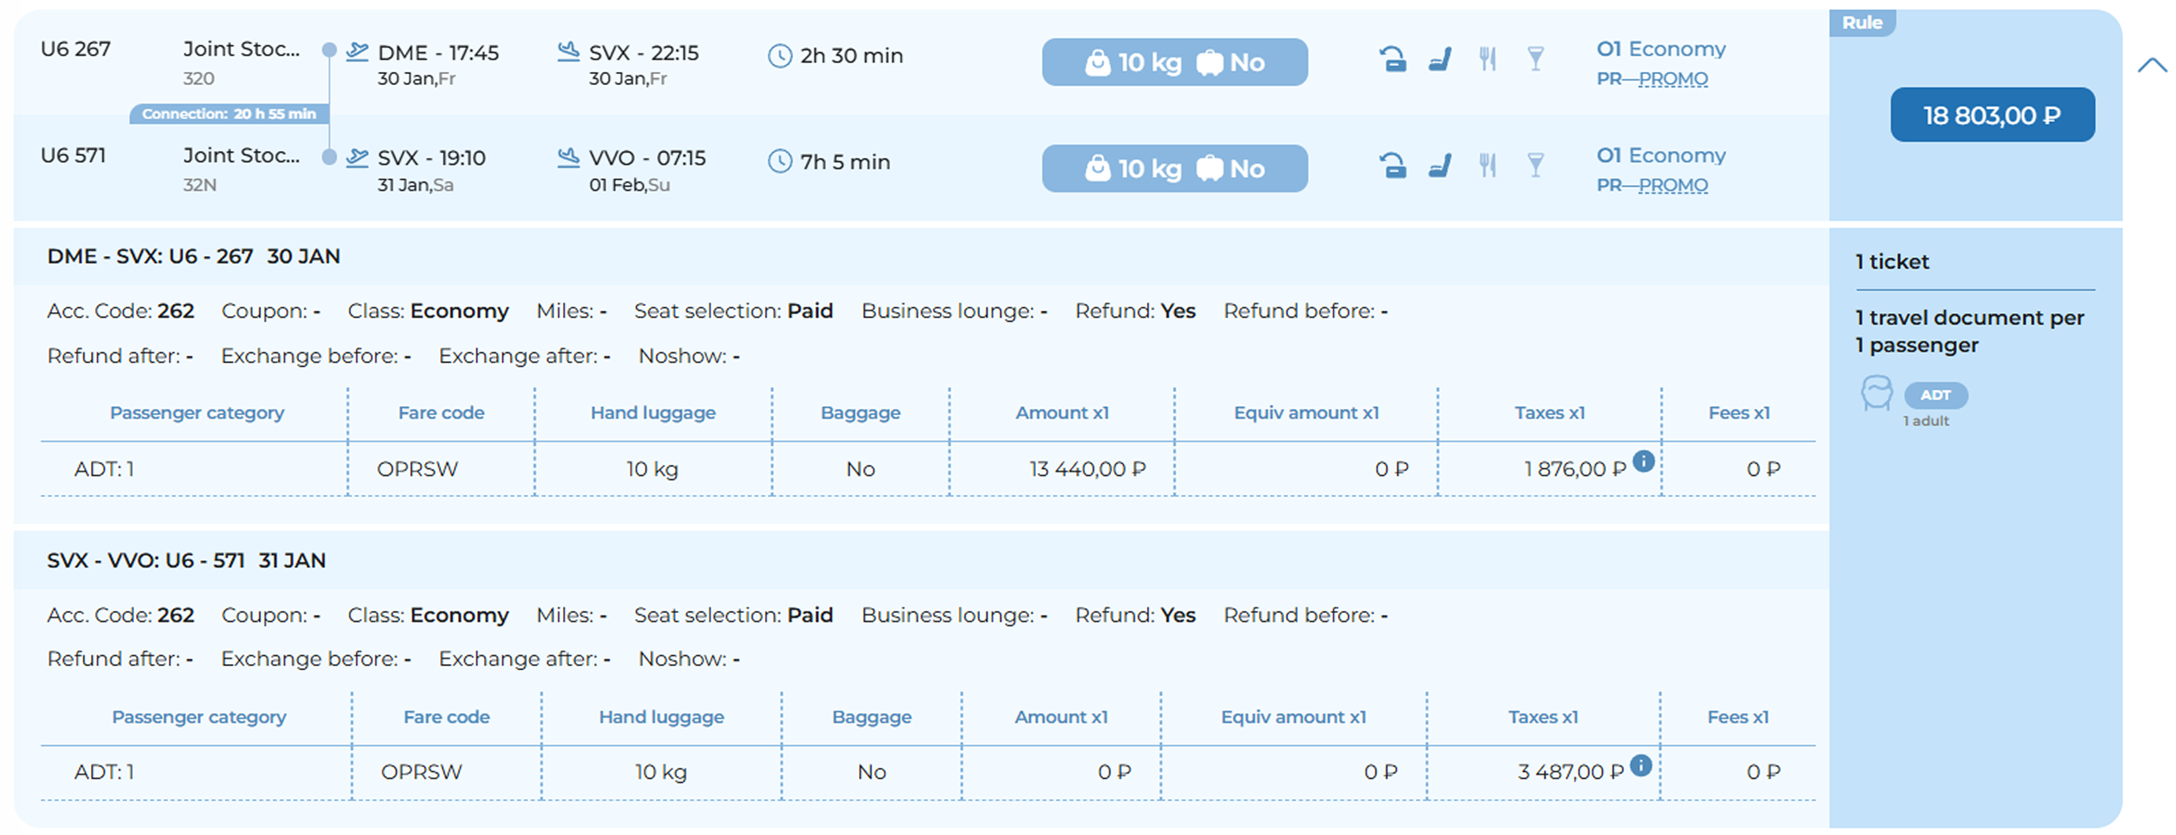2176x835 pixels.
Task: Click the drinks glass icon for flight U6 571
Action: [1536, 165]
